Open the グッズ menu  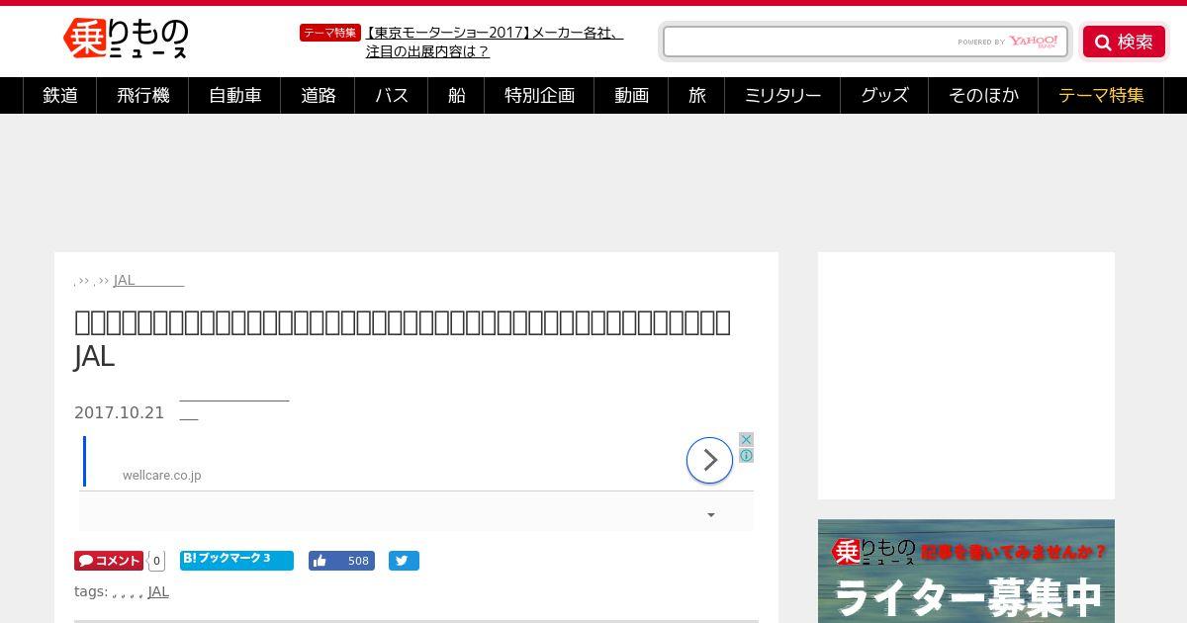coord(884,95)
